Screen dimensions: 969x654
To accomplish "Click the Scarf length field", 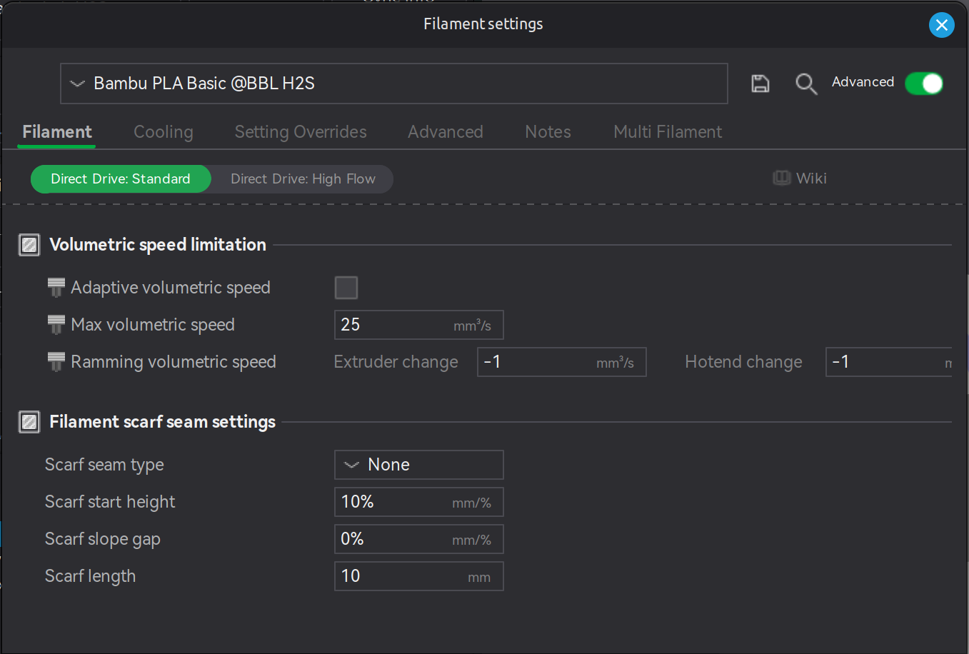I will tap(419, 576).
